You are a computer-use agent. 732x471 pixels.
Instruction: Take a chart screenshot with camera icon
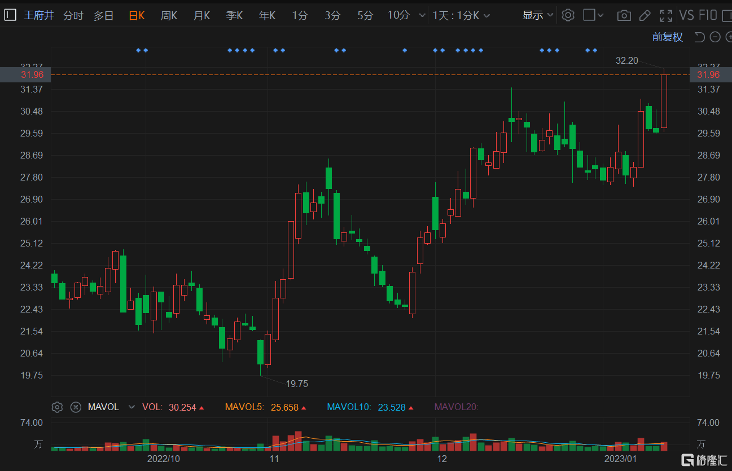coord(624,16)
